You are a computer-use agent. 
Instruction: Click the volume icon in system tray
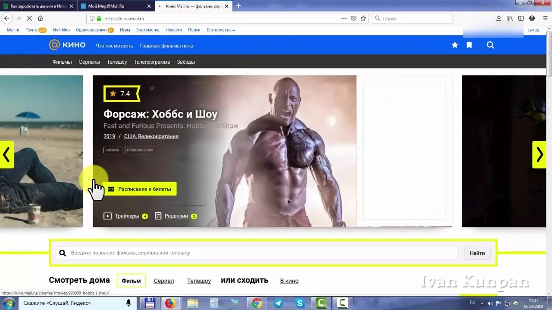click(x=490, y=303)
